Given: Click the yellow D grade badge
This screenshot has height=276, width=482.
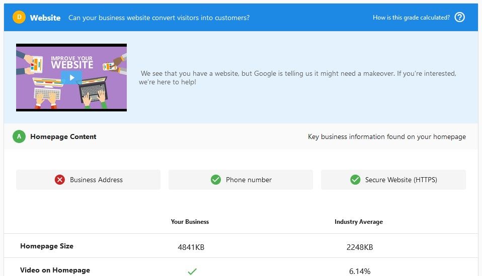Looking at the screenshot, I should click(19, 17).
